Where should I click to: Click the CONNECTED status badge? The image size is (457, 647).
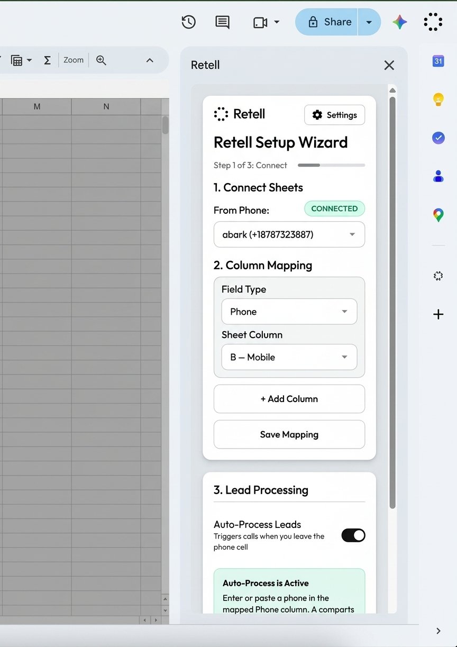(x=334, y=208)
